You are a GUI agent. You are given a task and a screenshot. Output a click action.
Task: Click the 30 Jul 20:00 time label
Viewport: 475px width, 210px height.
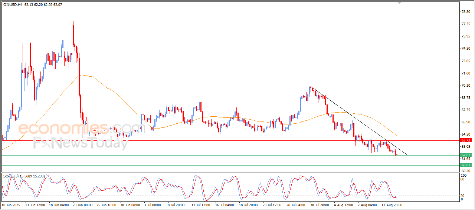tap(320, 204)
